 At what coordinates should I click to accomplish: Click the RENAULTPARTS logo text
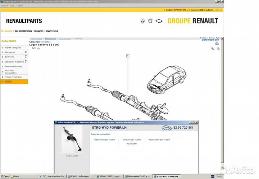coord(24,21)
